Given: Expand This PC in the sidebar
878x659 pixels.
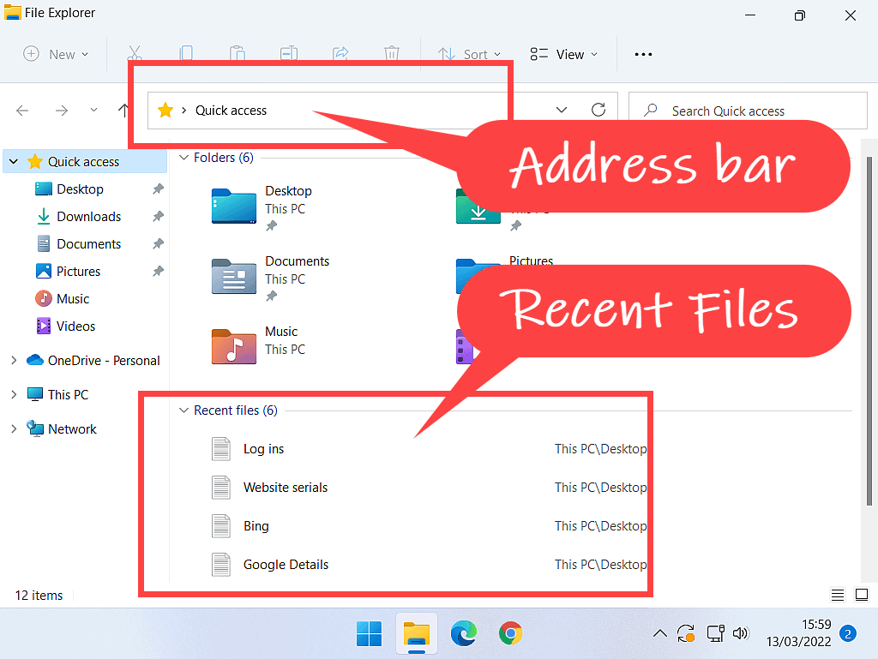Looking at the screenshot, I should [x=15, y=394].
